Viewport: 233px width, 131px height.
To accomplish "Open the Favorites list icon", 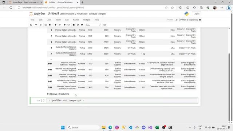I will tap(194, 8).
